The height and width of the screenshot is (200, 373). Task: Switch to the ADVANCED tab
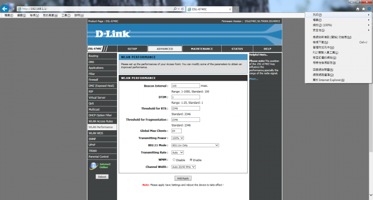[x=165, y=49]
